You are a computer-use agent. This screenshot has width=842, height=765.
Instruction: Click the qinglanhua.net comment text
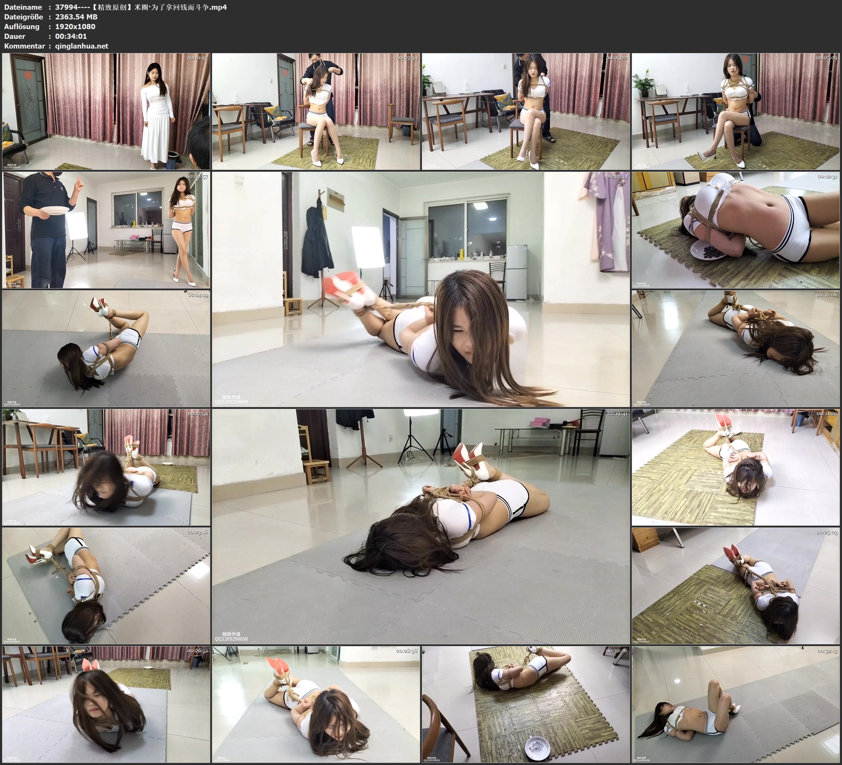(82, 46)
